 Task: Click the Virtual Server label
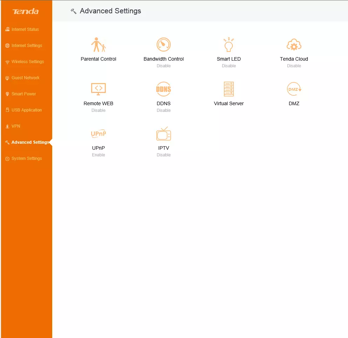[x=228, y=103]
